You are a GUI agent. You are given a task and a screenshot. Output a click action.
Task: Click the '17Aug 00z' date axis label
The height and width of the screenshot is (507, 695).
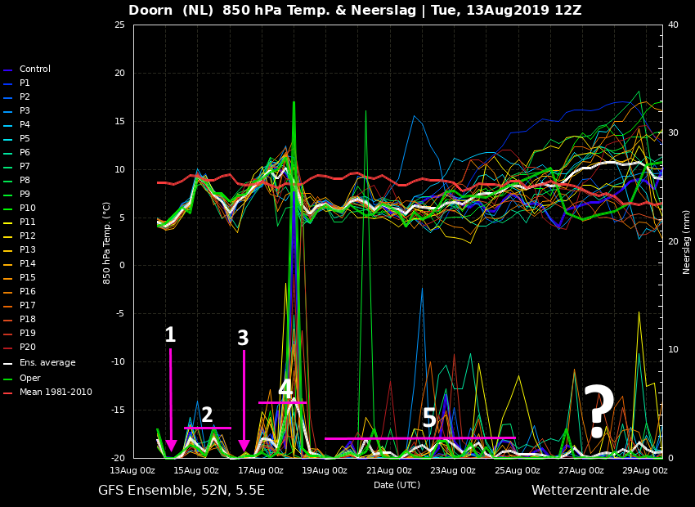click(x=261, y=471)
